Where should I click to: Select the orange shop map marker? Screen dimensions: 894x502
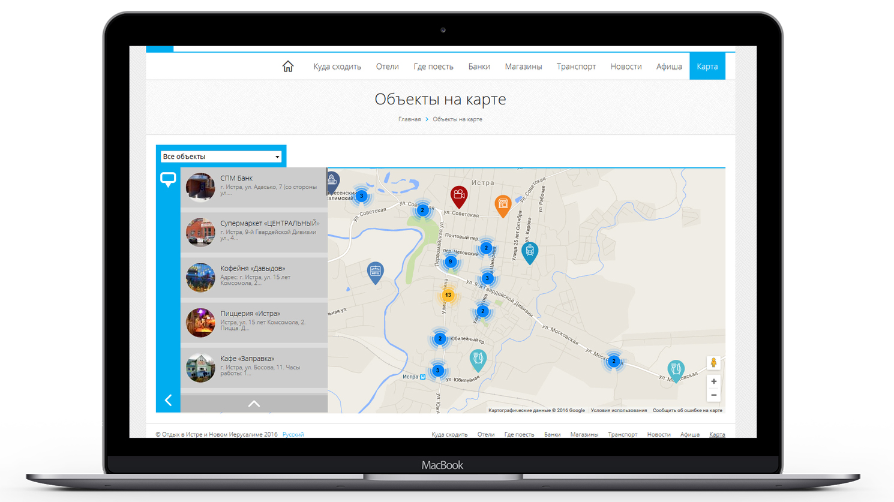(503, 206)
